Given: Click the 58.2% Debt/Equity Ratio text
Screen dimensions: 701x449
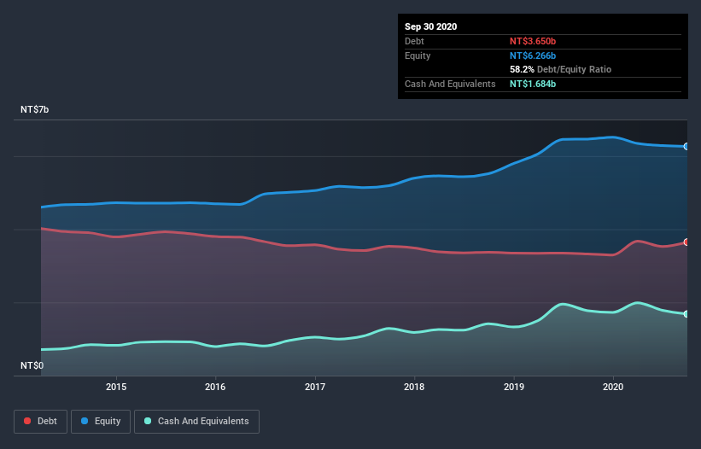Looking at the screenshot, I should pos(561,69).
